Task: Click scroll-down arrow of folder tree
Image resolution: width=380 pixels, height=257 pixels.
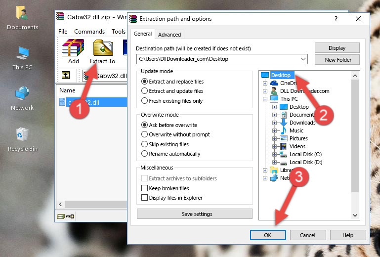Action: tap(355, 215)
